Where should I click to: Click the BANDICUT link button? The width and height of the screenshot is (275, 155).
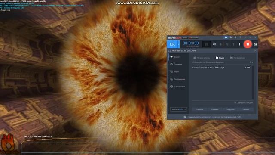coord(179,109)
